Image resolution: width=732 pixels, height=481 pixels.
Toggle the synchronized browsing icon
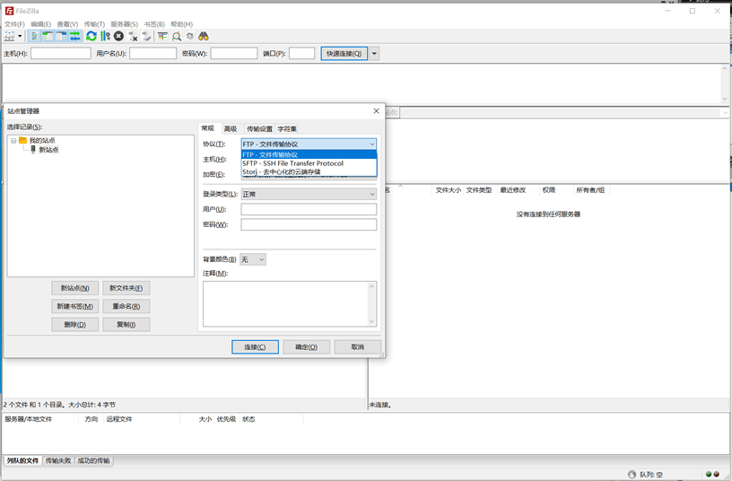click(x=189, y=36)
